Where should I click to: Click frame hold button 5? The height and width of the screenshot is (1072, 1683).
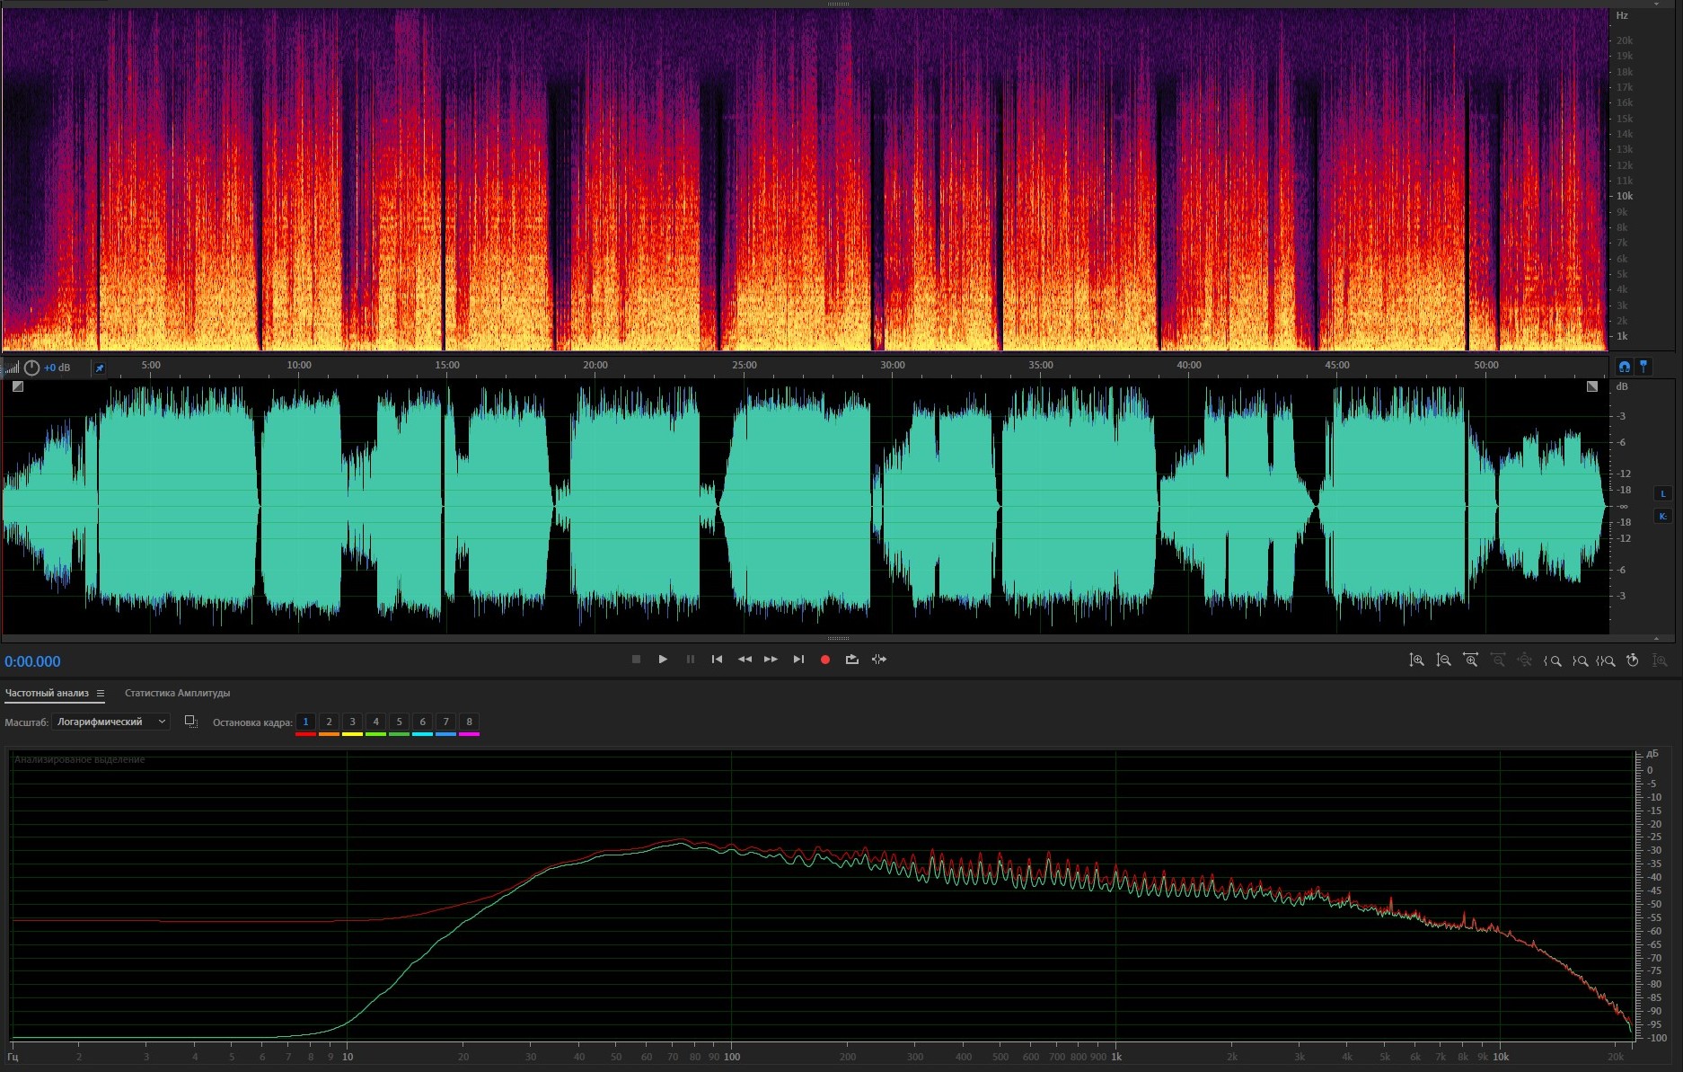click(x=399, y=722)
